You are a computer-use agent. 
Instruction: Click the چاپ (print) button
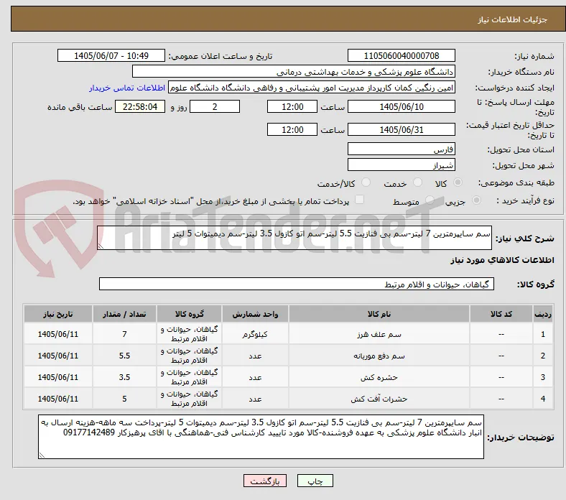click(315, 481)
